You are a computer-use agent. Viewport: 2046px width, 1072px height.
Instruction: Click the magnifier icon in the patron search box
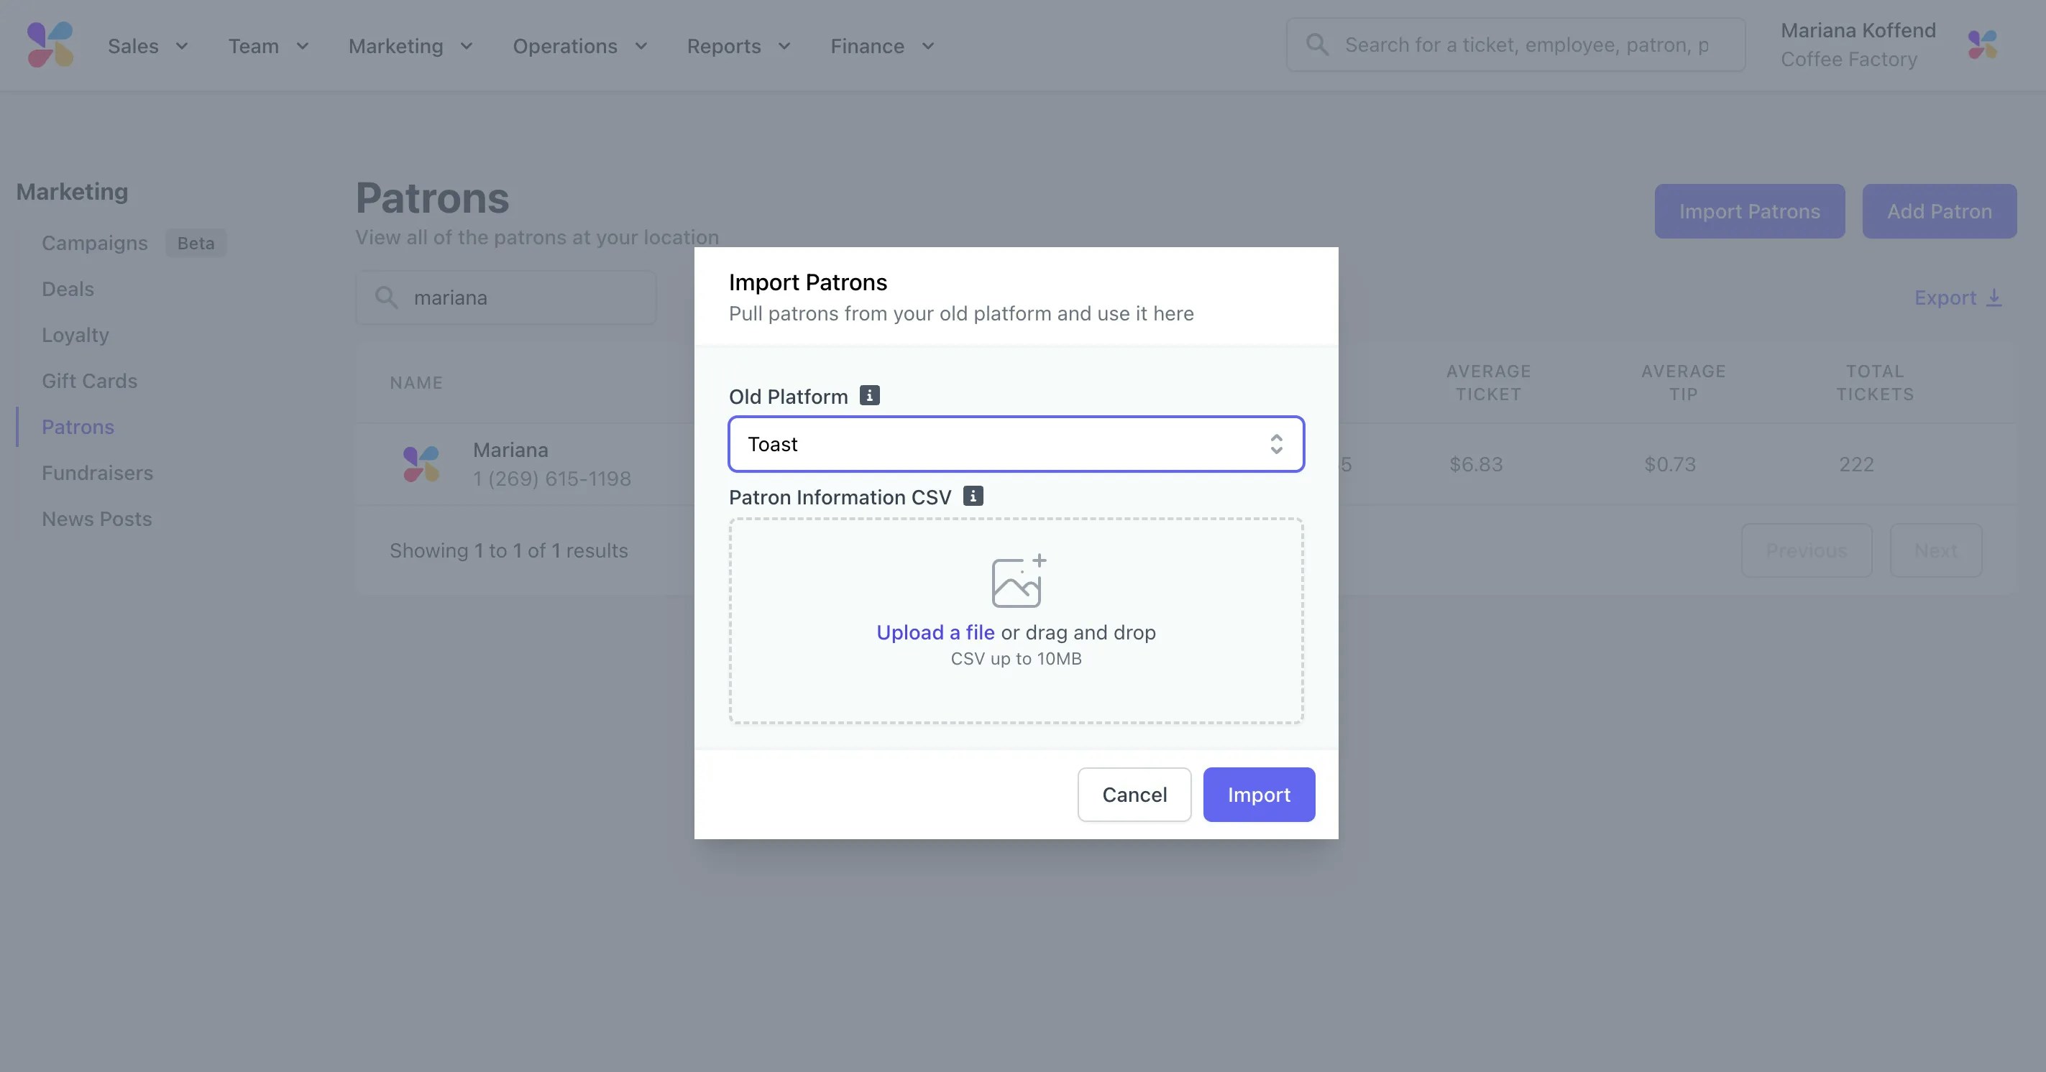point(386,297)
